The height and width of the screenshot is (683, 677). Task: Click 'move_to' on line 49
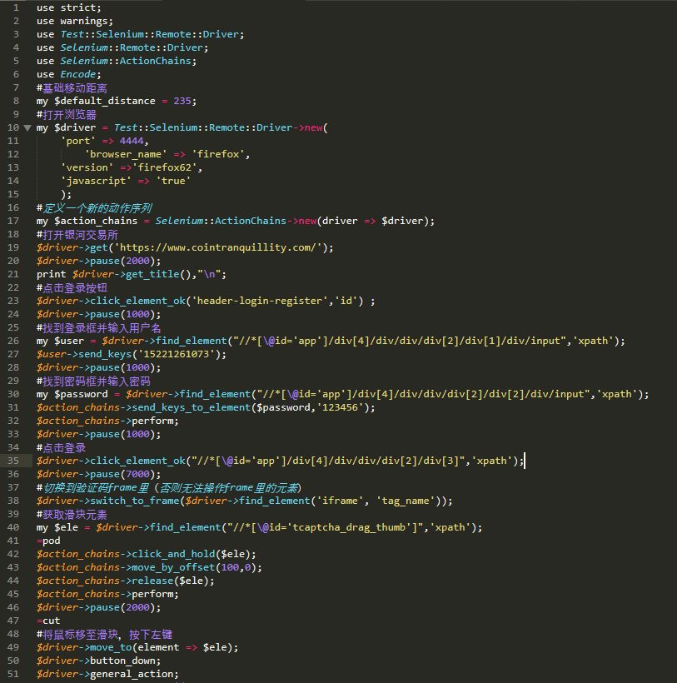(111, 647)
